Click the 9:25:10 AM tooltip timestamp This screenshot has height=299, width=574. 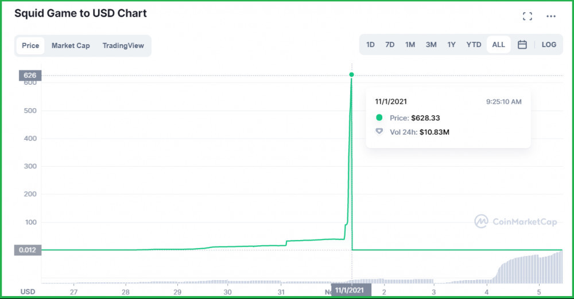click(x=504, y=101)
